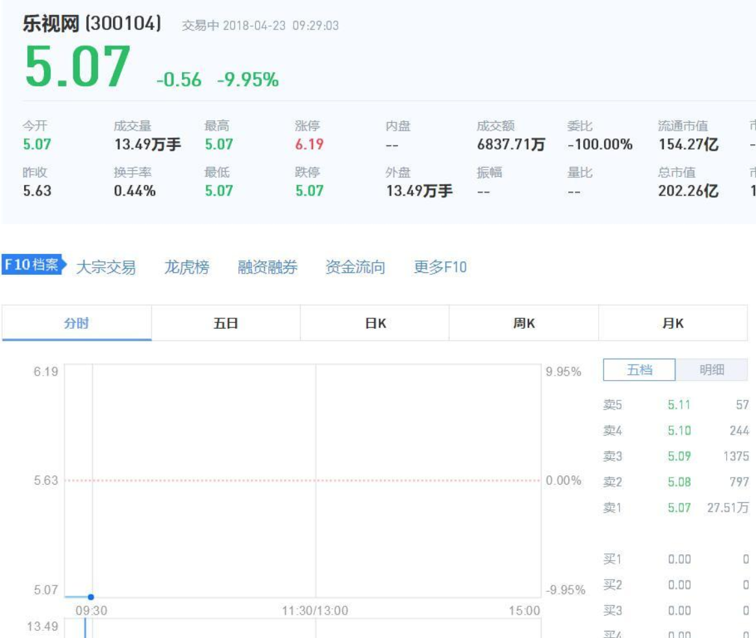Click the 6.19 price axis label
The width and height of the screenshot is (756, 638).
[46, 372]
